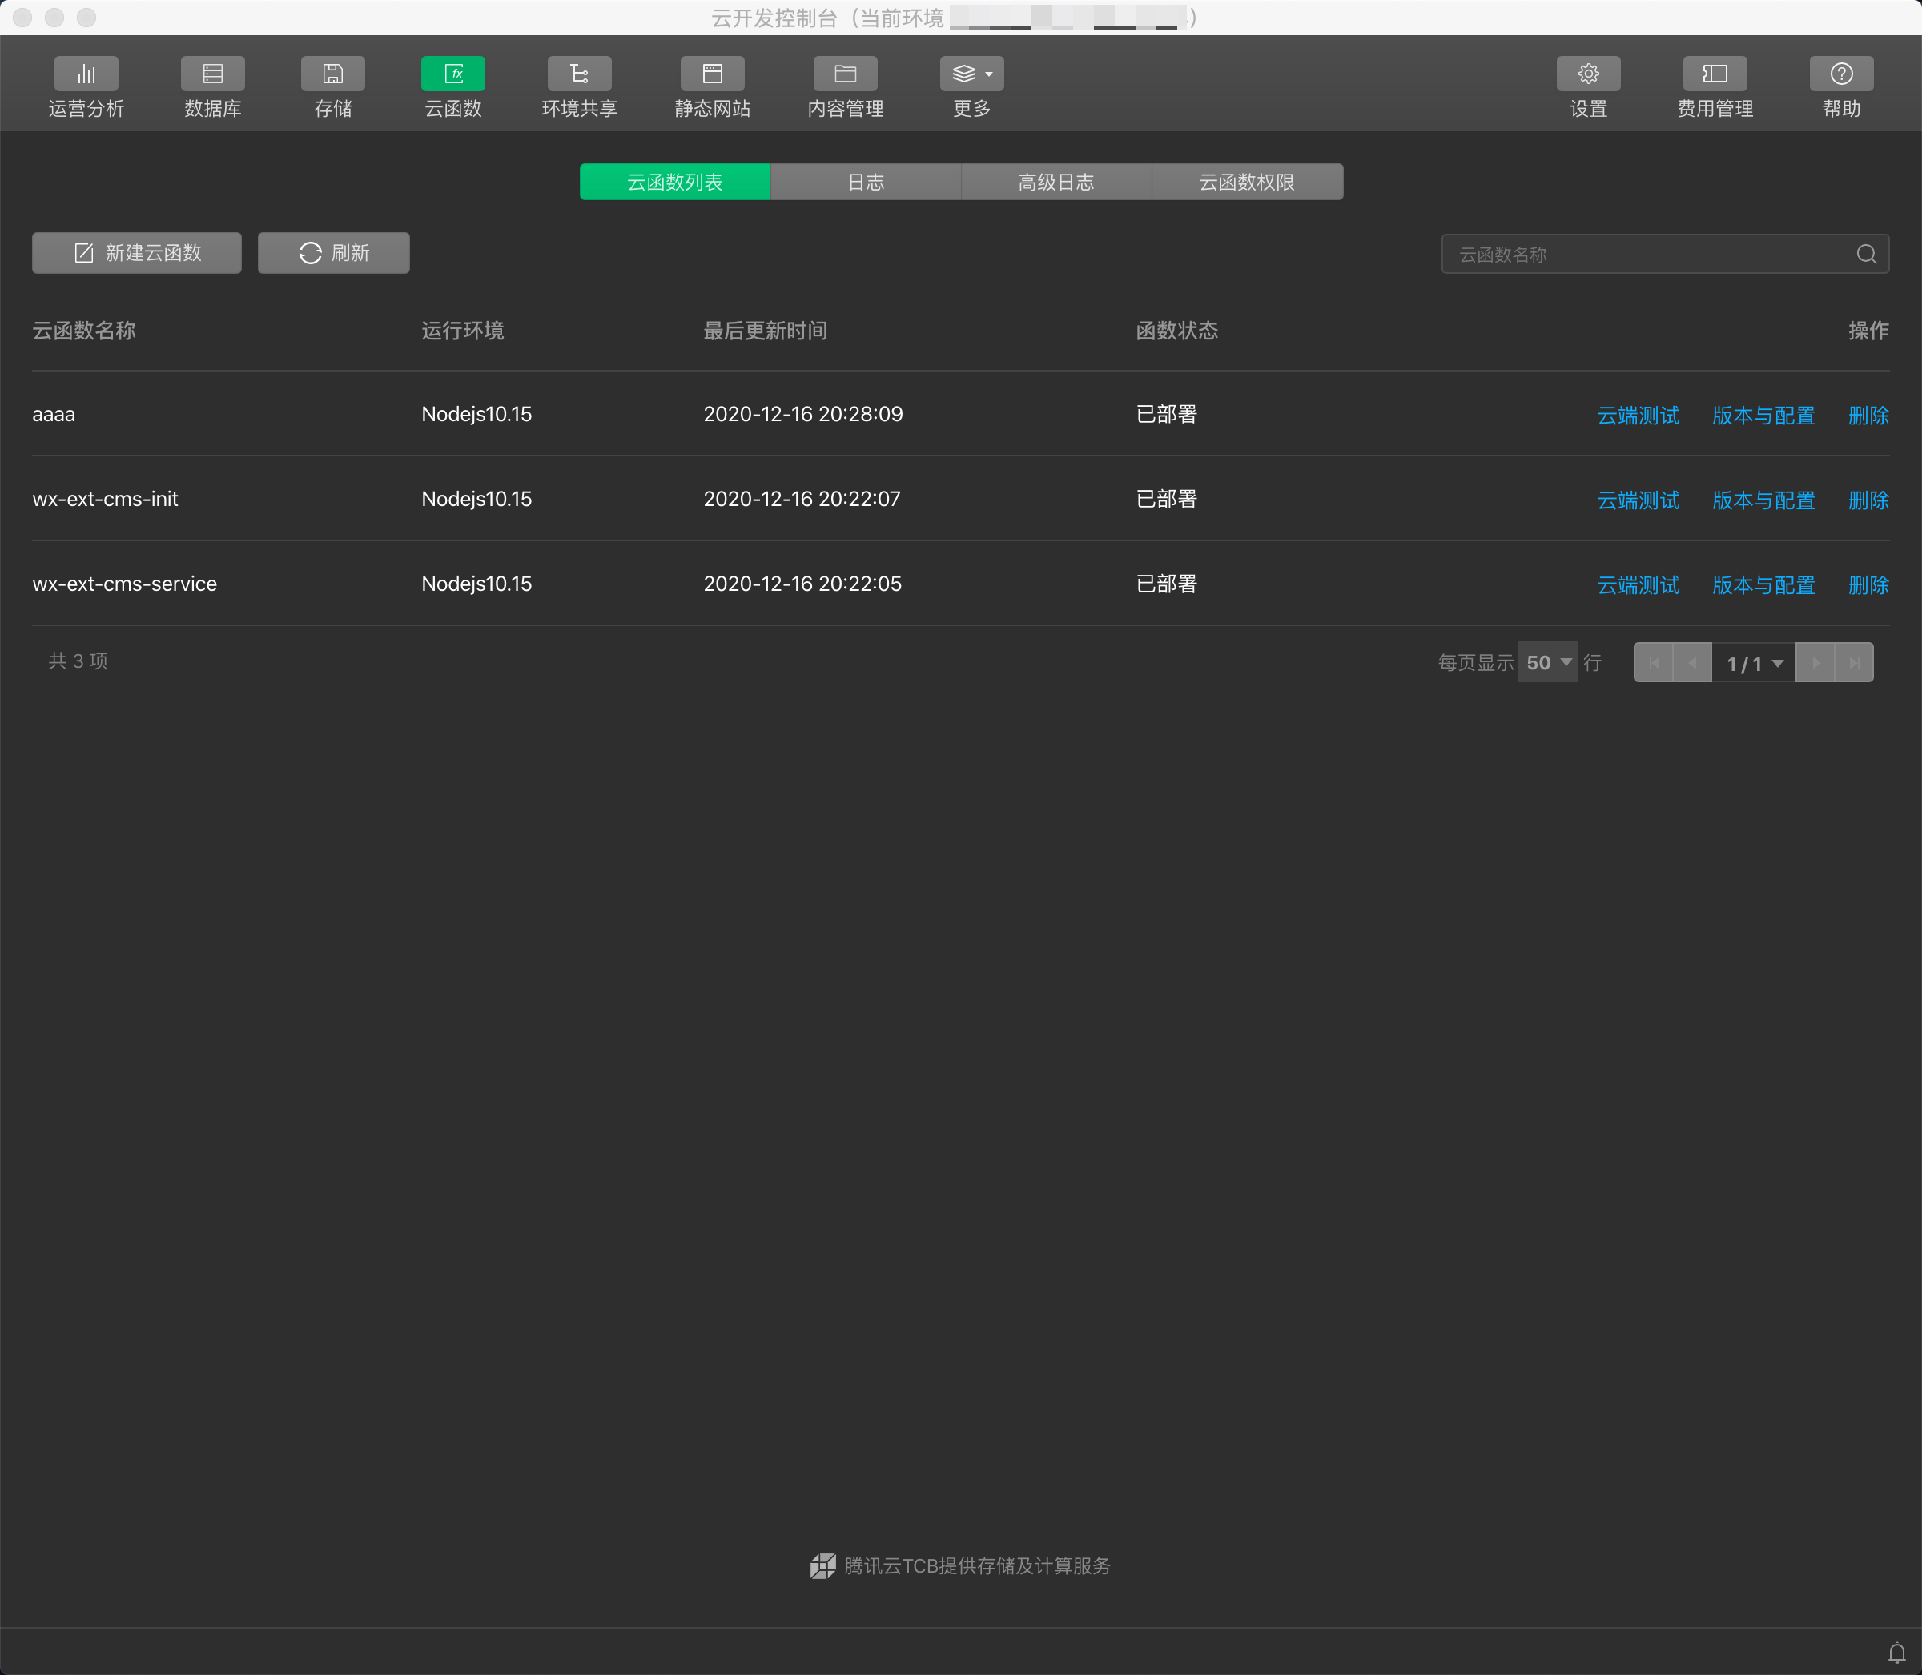Switch to the 日志 tab
The height and width of the screenshot is (1675, 1922).
tap(866, 183)
